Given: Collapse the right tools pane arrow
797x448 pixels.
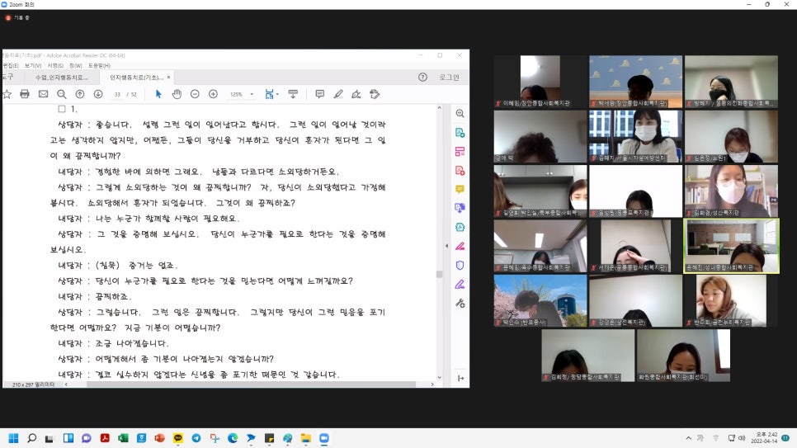Looking at the screenshot, I should point(448,245).
